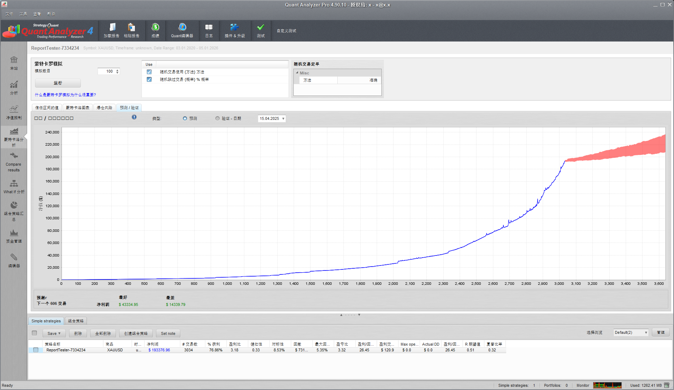
Task: Open the 日志 log book icon
Action: tap(209, 28)
